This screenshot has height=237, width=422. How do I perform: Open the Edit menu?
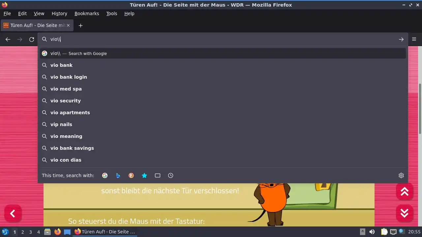(x=22, y=13)
